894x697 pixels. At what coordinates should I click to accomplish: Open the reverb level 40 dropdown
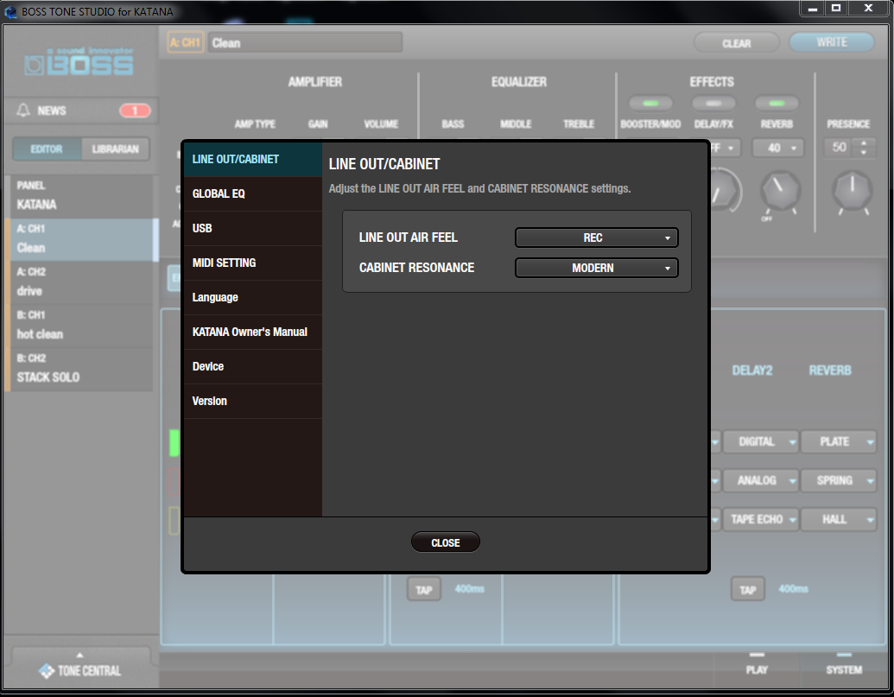777,149
